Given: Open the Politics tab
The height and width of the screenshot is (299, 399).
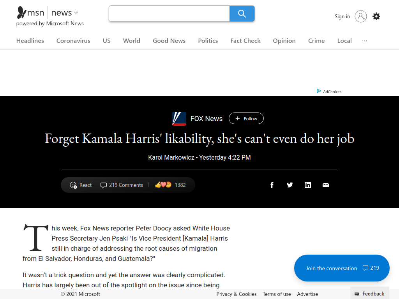Looking at the screenshot, I should pyautogui.click(x=208, y=41).
